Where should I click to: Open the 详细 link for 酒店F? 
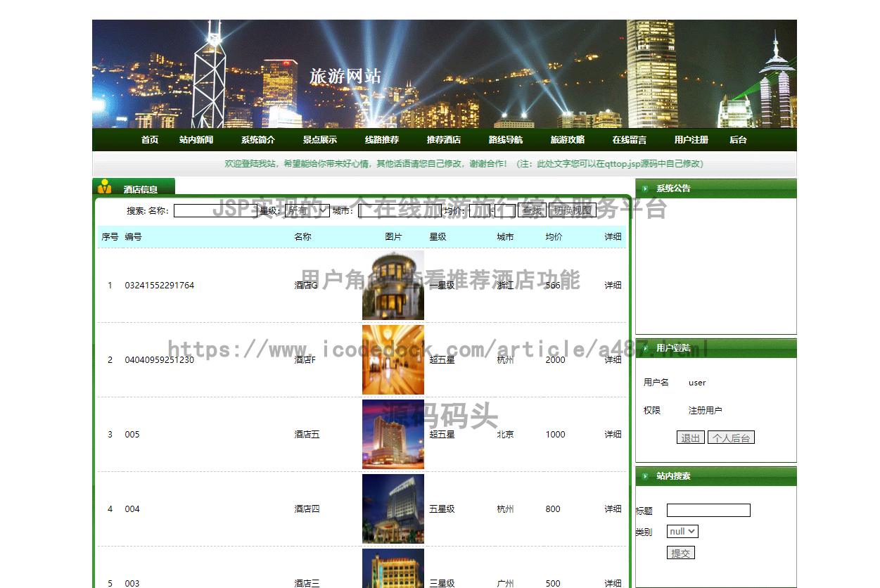[612, 359]
